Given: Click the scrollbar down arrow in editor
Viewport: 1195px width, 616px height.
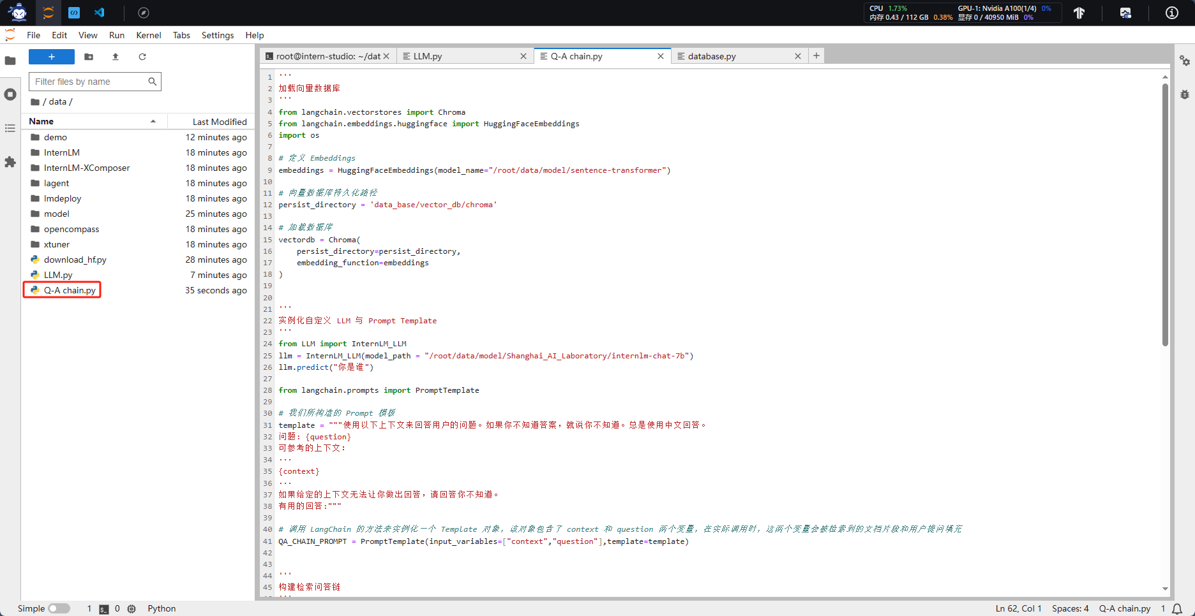Looking at the screenshot, I should click(1165, 589).
